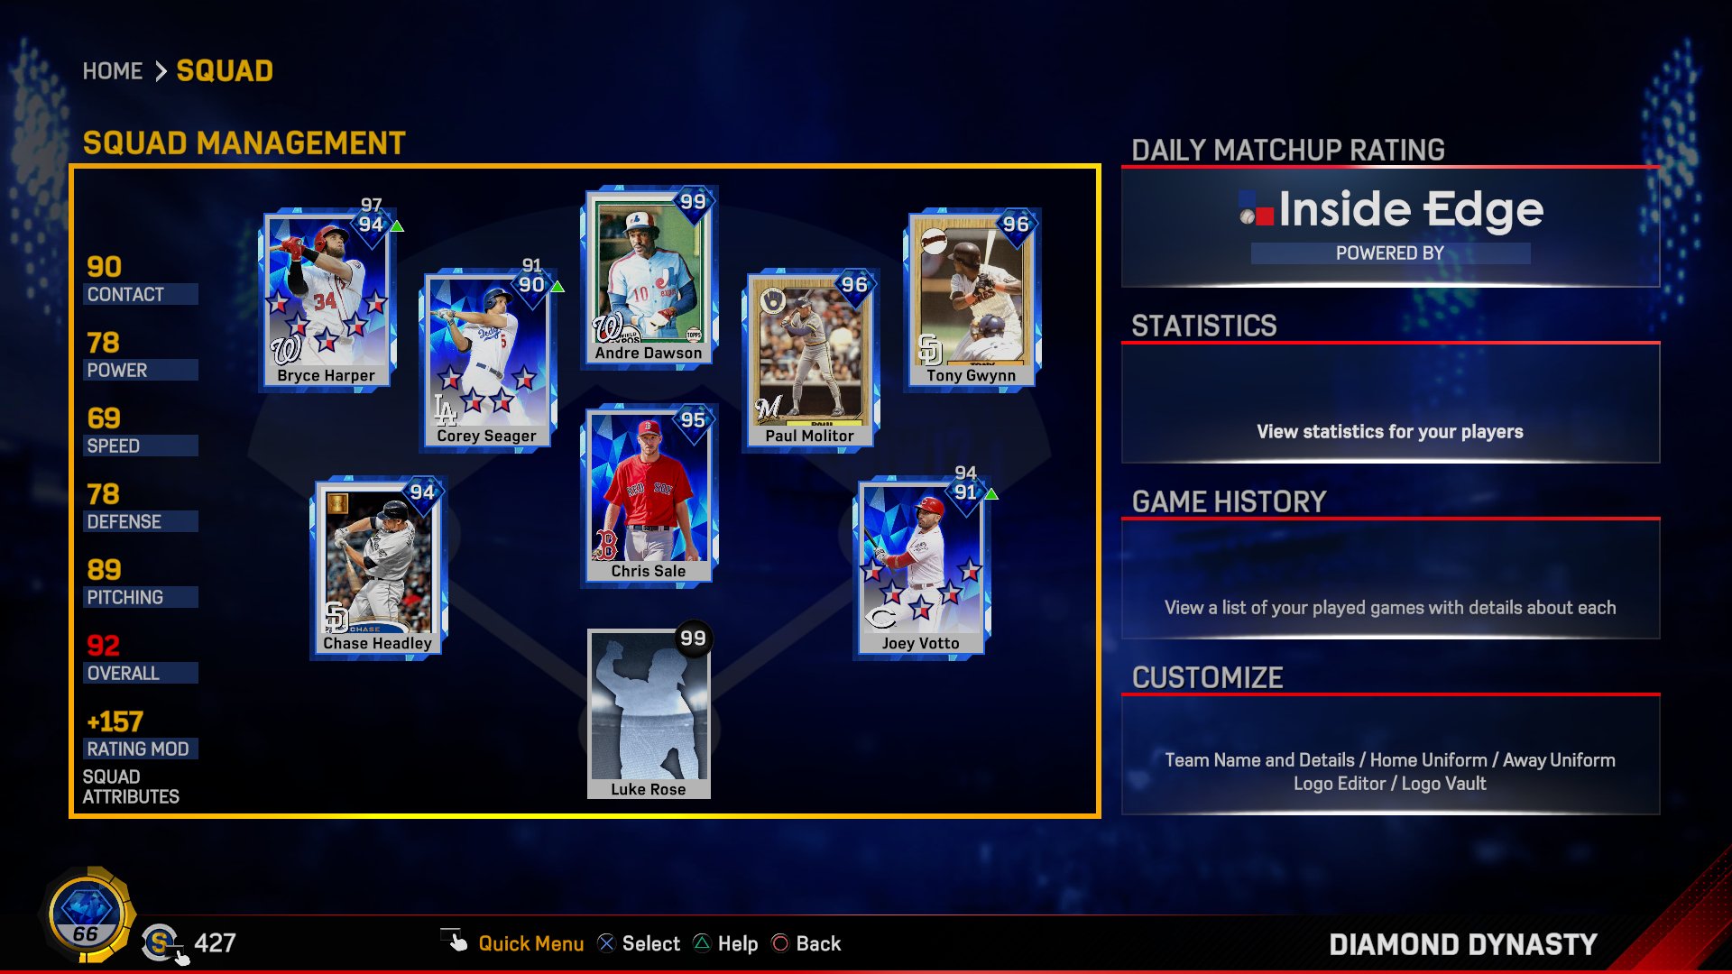Choose the Paul Molitor player card

[x=810, y=361]
